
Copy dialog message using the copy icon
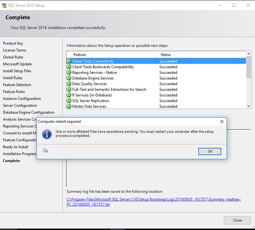(45, 150)
